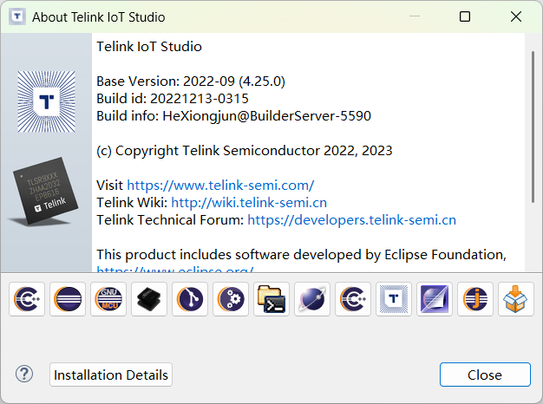
Task: Click the Eclipse platform feature icon
Action: pos(68,299)
